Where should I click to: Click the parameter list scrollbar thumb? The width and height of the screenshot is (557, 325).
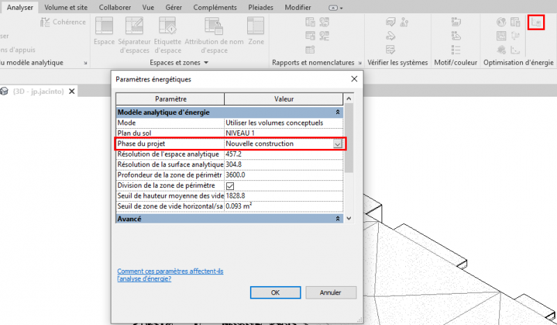coord(349,138)
